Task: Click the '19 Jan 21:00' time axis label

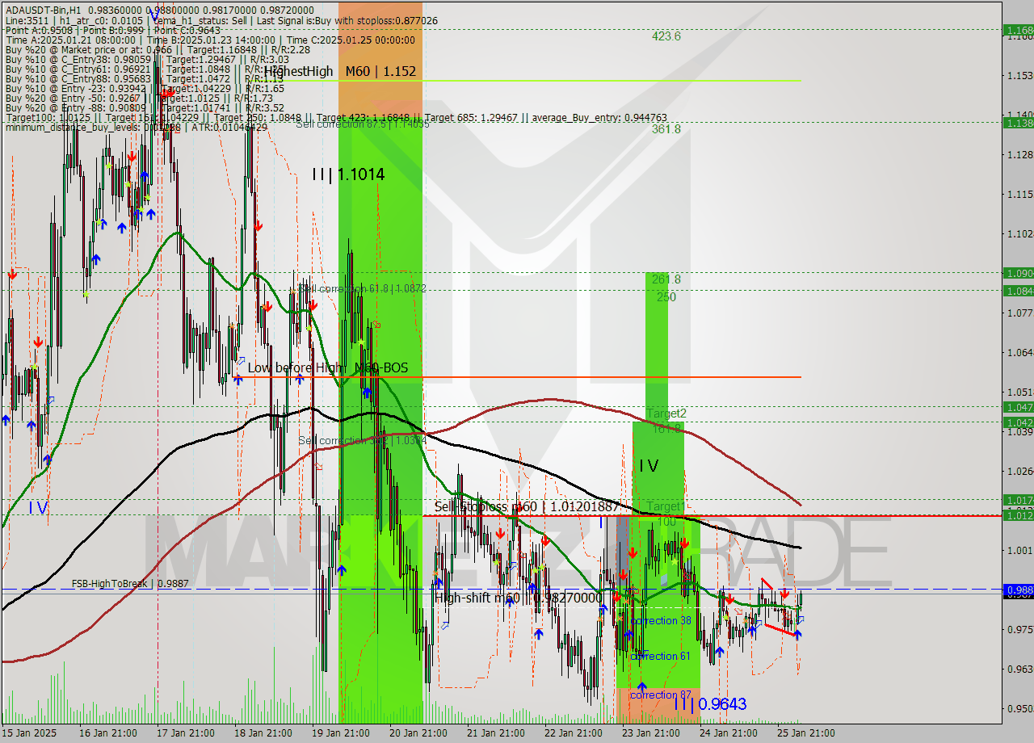Action: (x=340, y=733)
